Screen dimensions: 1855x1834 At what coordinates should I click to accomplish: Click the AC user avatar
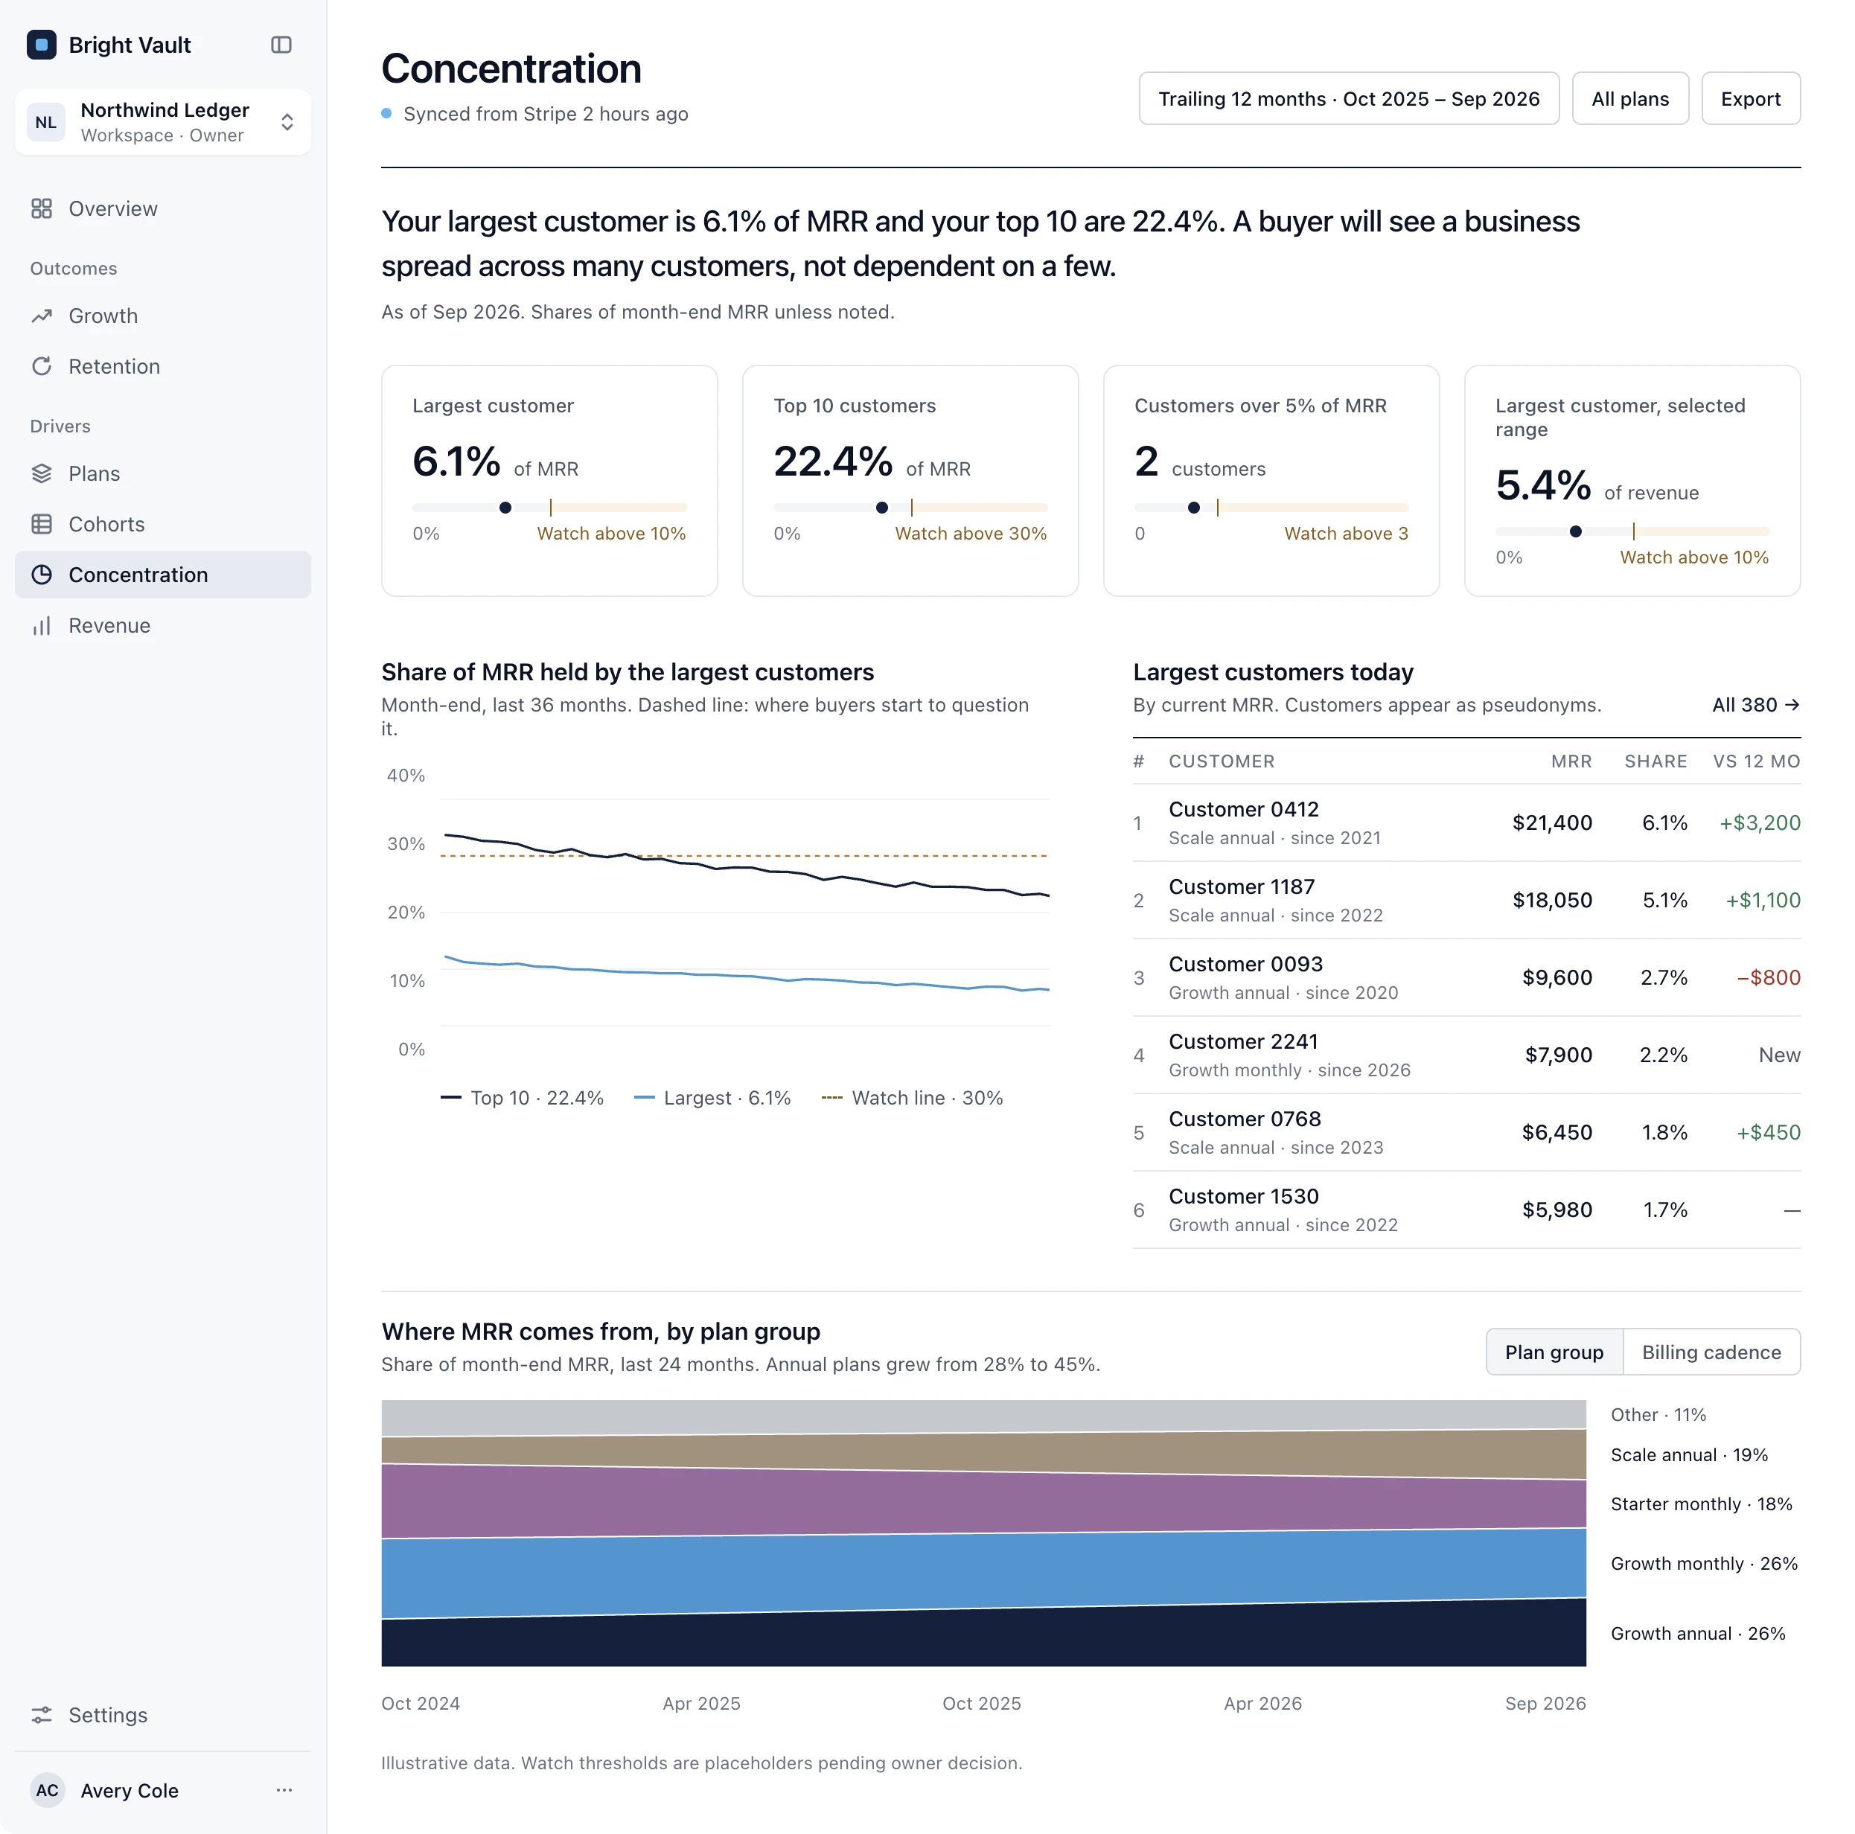coord(47,1790)
